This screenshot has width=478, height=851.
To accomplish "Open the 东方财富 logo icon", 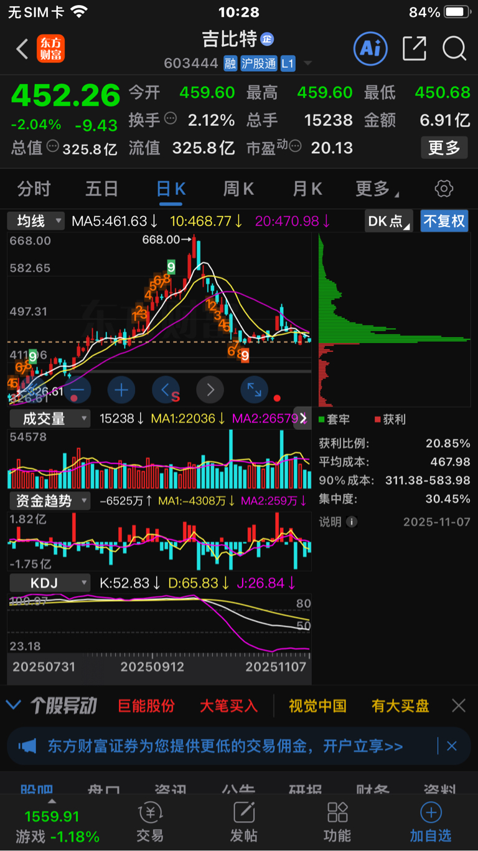I will pyautogui.click(x=50, y=49).
